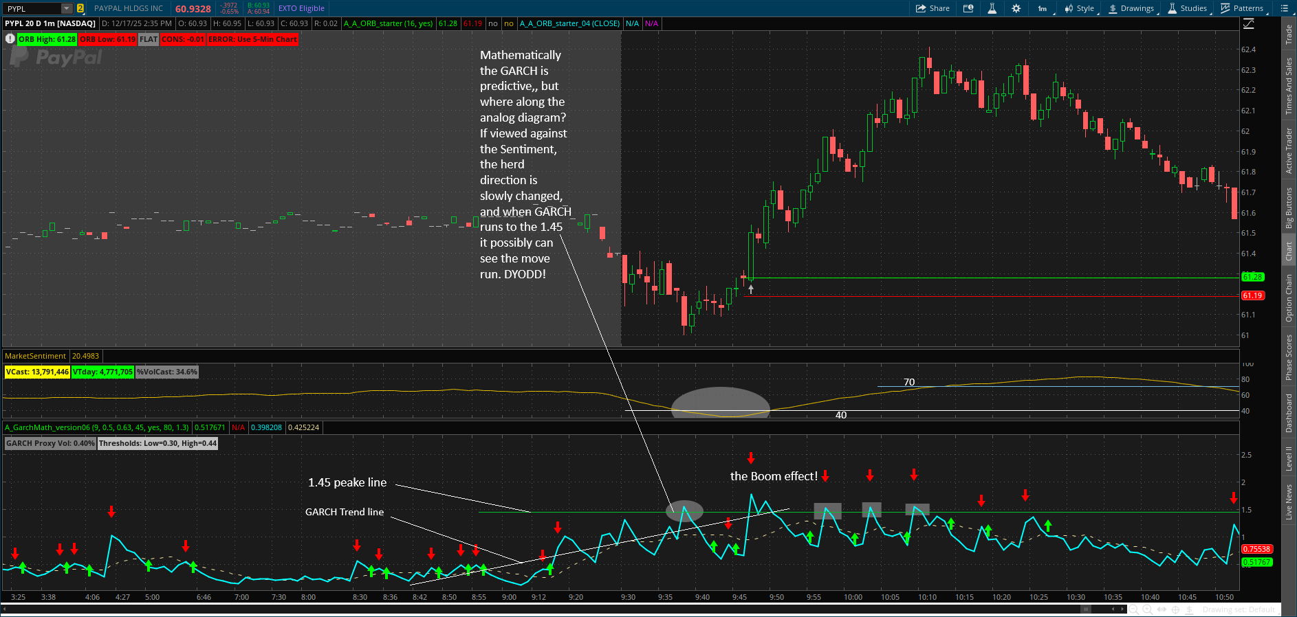Click the horizontal time axis scrollbar handle
Screen dimensions: 1297x617
tap(1085, 609)
